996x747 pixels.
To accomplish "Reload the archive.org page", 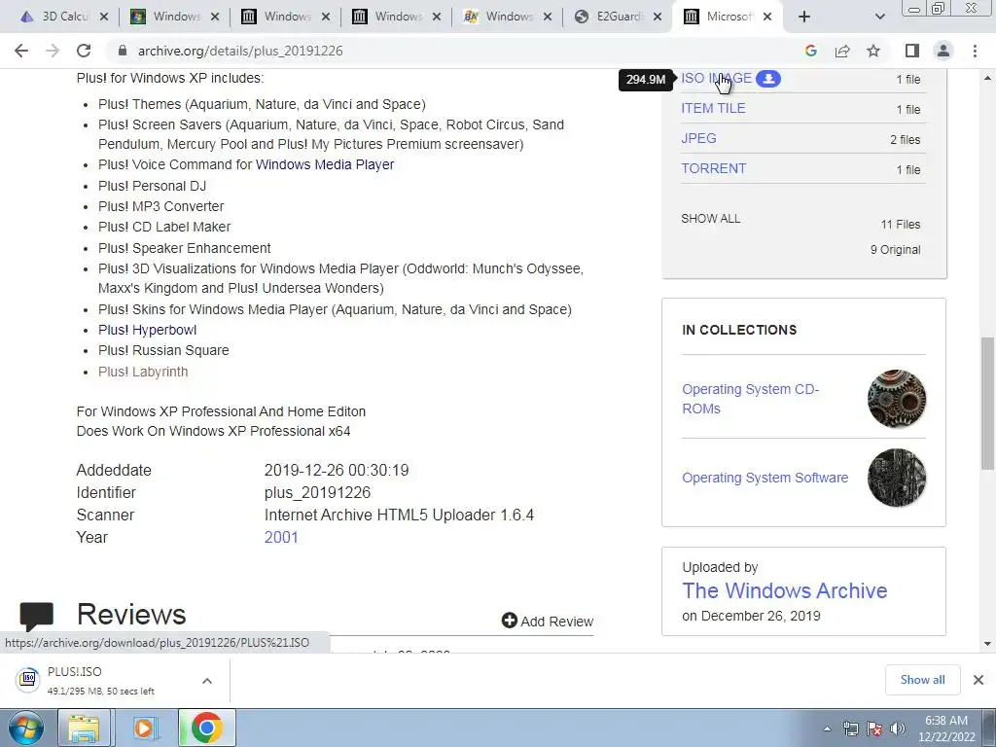I will [x=84, y=51].
